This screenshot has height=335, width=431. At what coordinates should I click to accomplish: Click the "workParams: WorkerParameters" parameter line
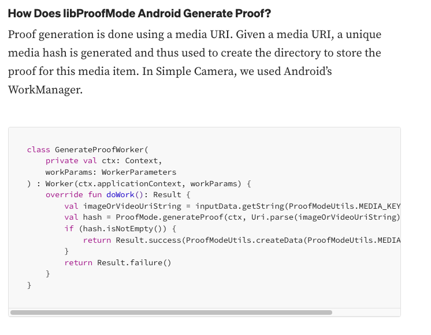coord(111,172)
